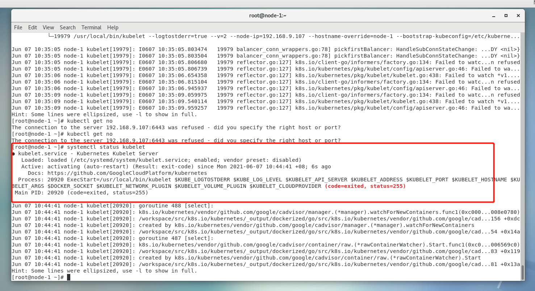Click the '19979 /usr/local/bin/kubelet' process line

(x=284, y=36)
